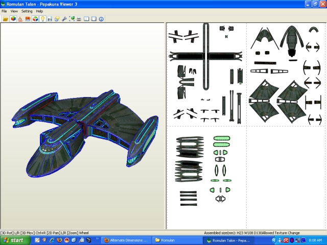Select the single-pane layout icon
Screen dimensions: 327x245
(x=94, y=19)
